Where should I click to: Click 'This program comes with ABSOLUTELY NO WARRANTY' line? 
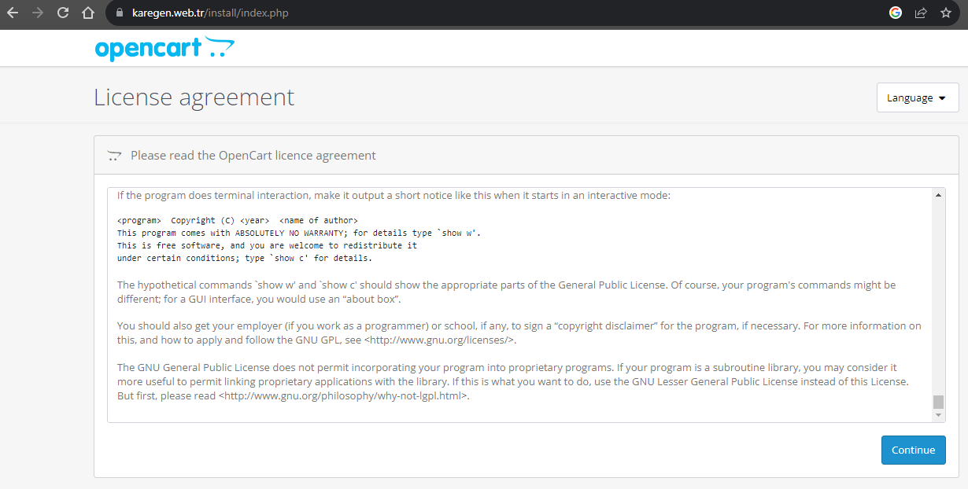click(x=298, y=233)
